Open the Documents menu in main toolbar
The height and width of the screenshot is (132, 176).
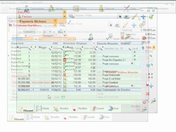pos(12,9)
